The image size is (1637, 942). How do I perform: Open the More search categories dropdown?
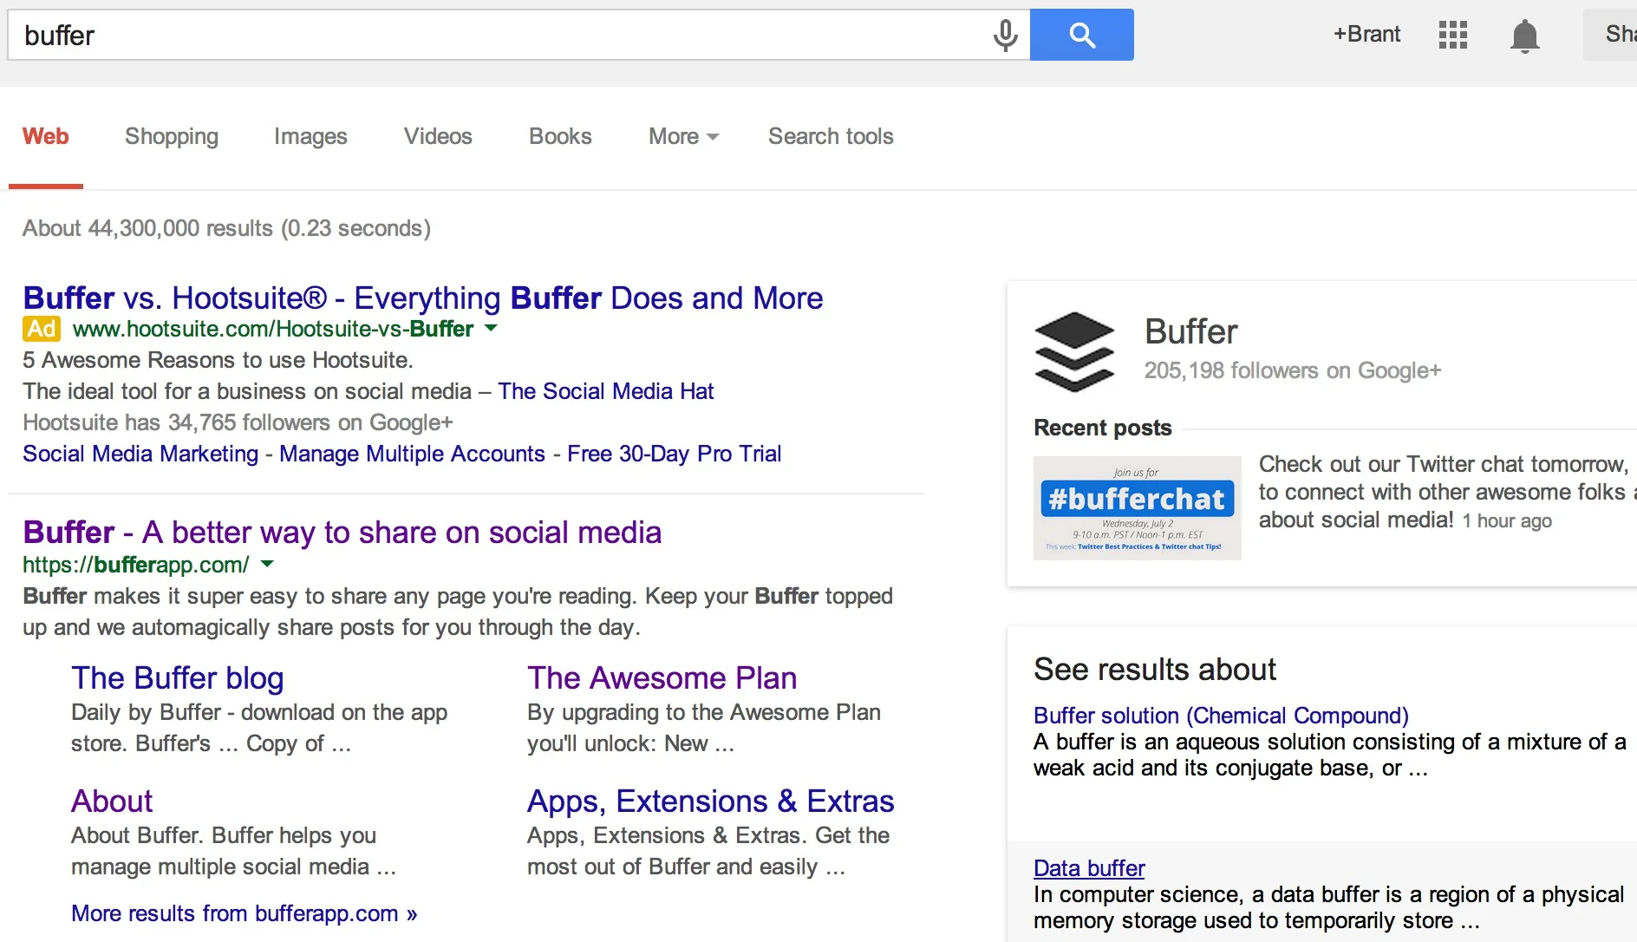click(x=683, y=136)
